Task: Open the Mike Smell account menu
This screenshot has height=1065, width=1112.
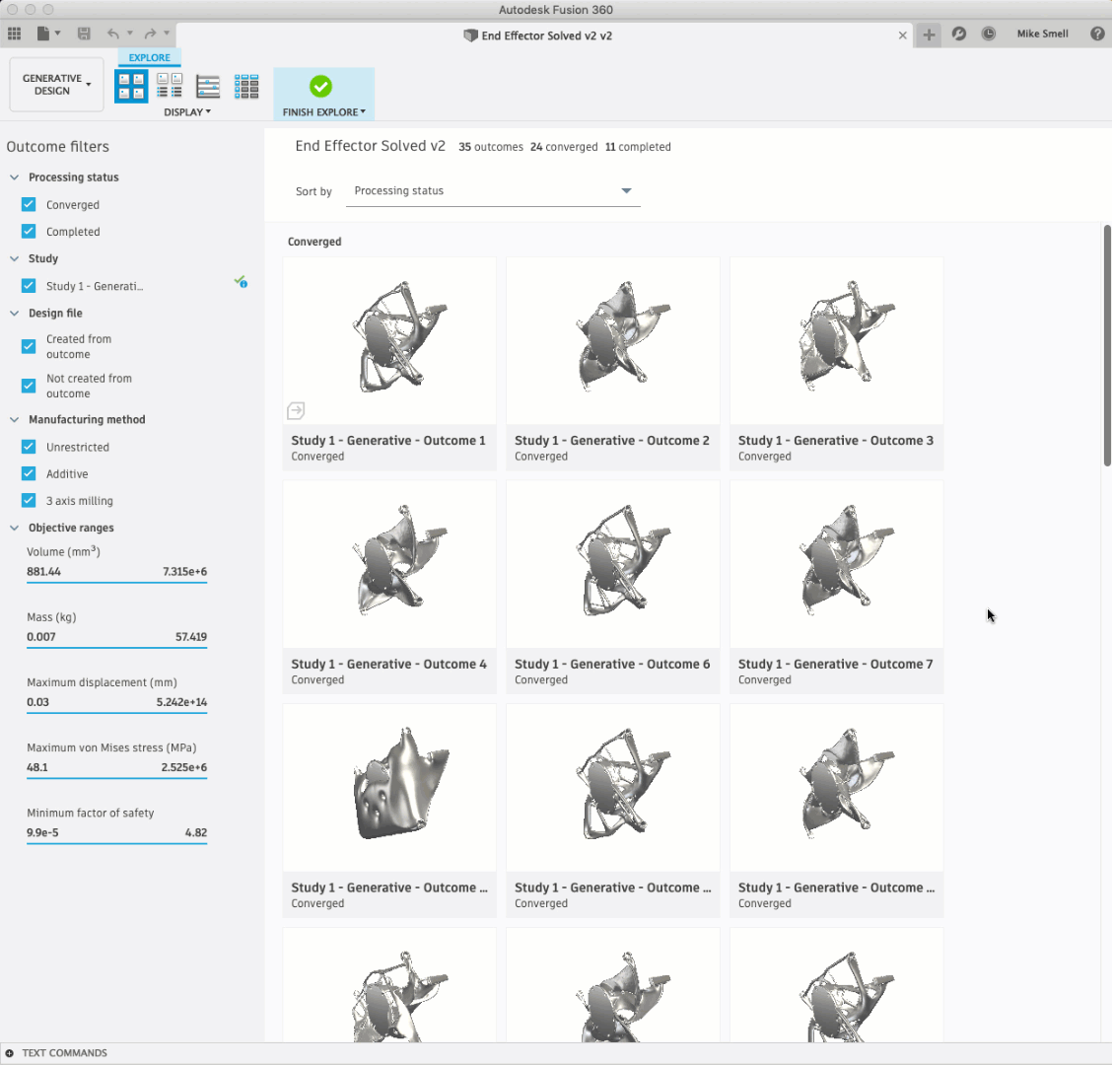Action: pyautogui.click(x=1042, y=34)
